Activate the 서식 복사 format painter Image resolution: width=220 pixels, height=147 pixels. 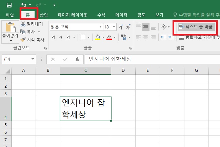[33, 40]
